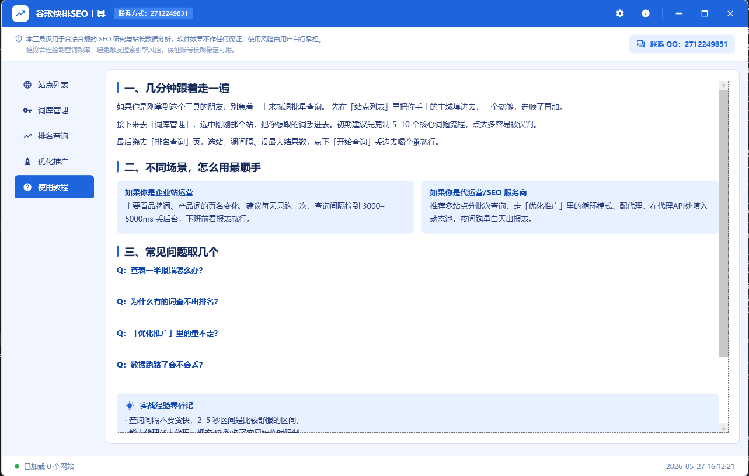Click the 实战经验零碎记 title
749x476 pixels.
tap(166, 405)
